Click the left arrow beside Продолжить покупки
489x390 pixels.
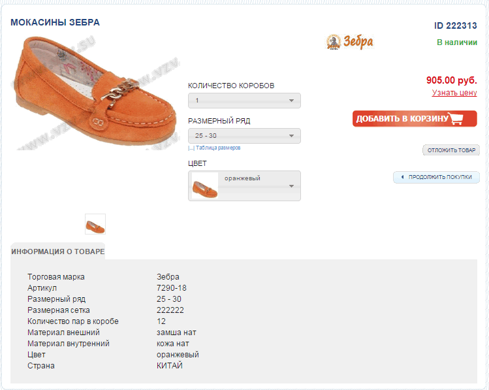[x=402, y=177]
